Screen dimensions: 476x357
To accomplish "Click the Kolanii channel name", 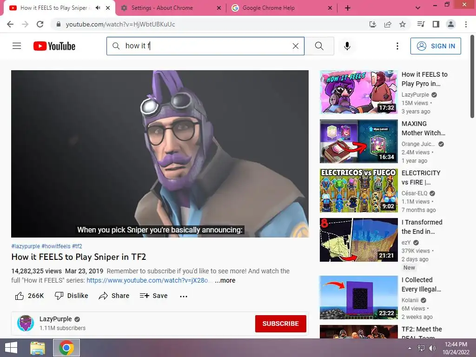I will [410, 300].
